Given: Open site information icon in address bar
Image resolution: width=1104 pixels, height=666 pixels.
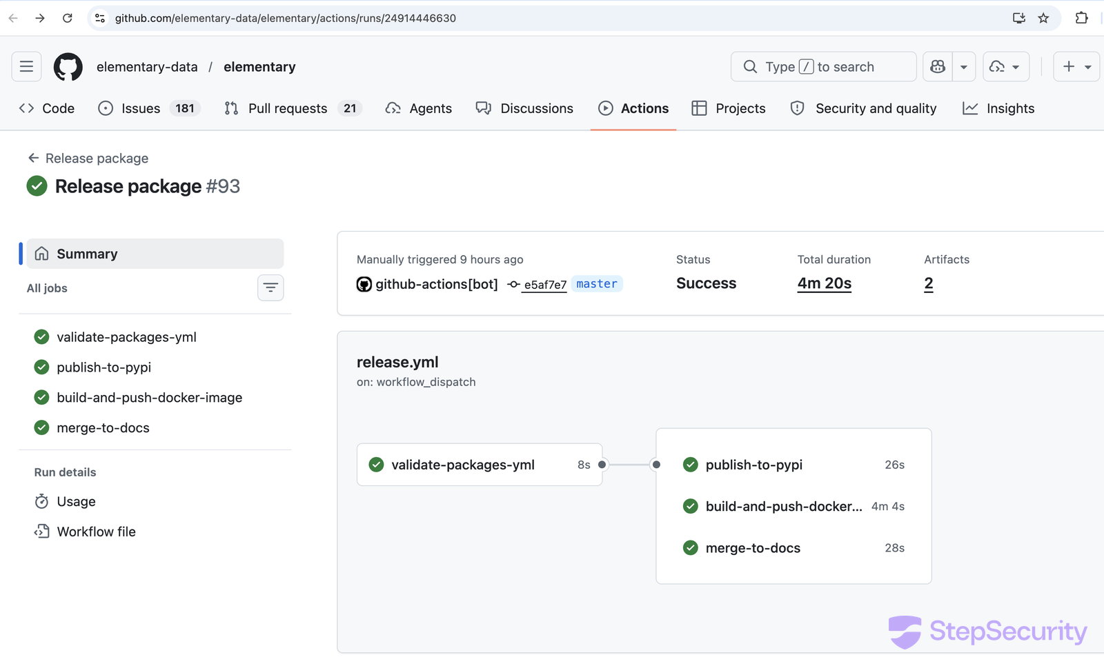Looking at the screenshot, I should (x=100, y=18).
